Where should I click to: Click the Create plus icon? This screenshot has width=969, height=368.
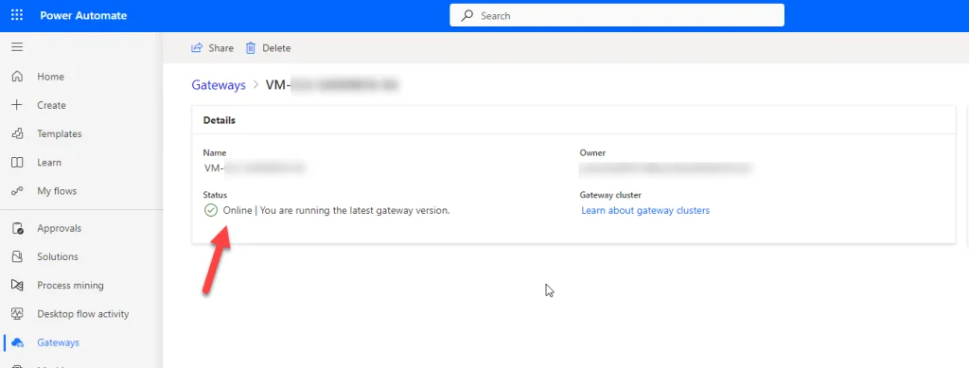(17, 105)
